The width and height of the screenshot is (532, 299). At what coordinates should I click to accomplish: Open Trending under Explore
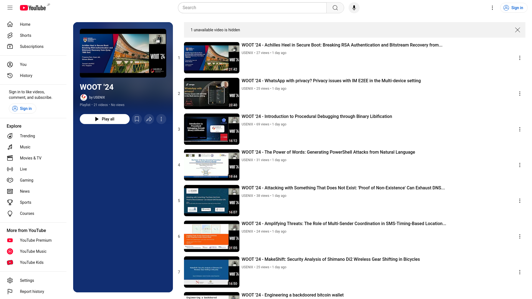pyautogui.click(x=33, y=136)
